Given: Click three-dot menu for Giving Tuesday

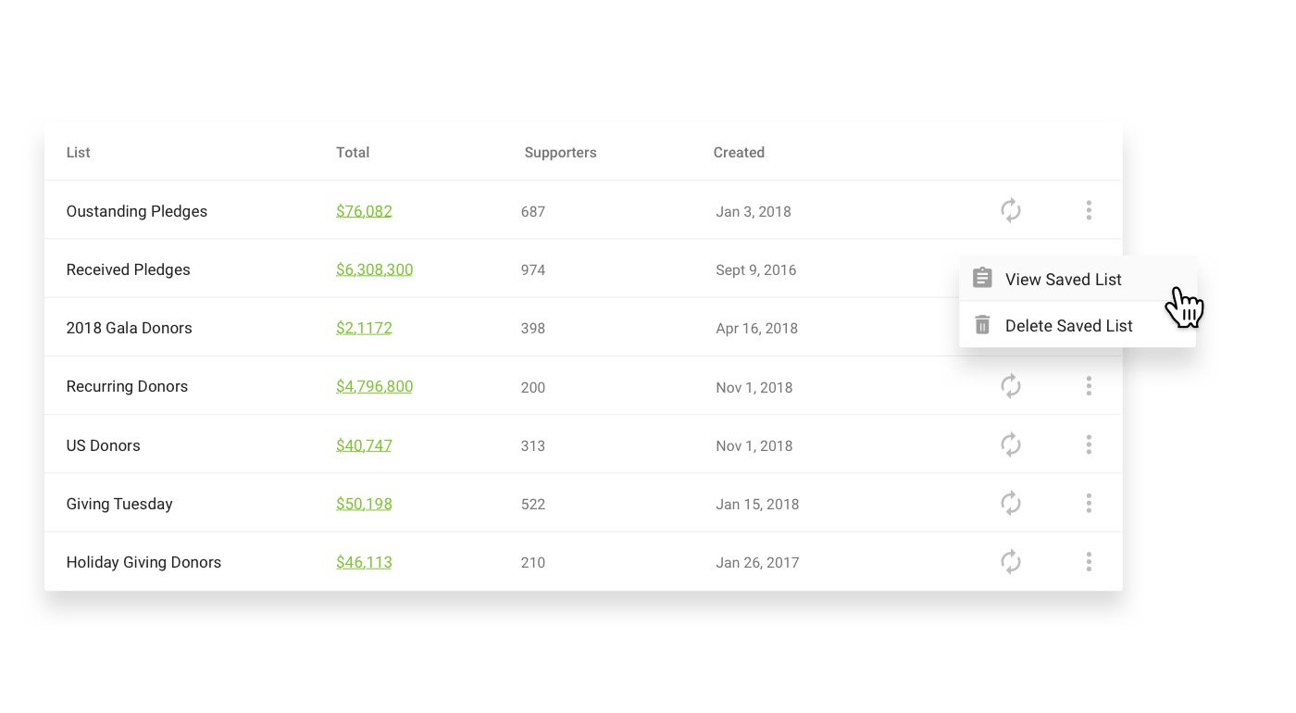Looking at the screenshot, I should tap(1089, 503).
